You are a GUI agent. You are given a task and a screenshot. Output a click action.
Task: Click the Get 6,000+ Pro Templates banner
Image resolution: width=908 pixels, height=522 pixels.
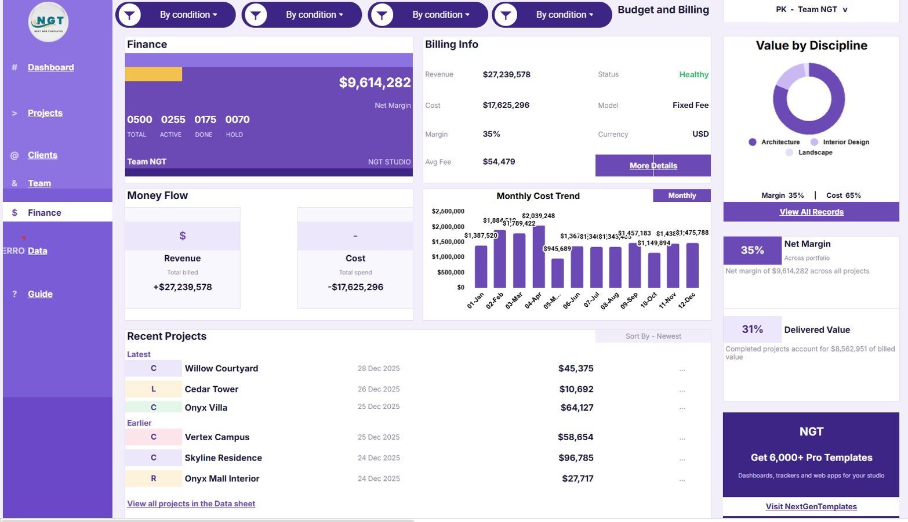(811, 455)
